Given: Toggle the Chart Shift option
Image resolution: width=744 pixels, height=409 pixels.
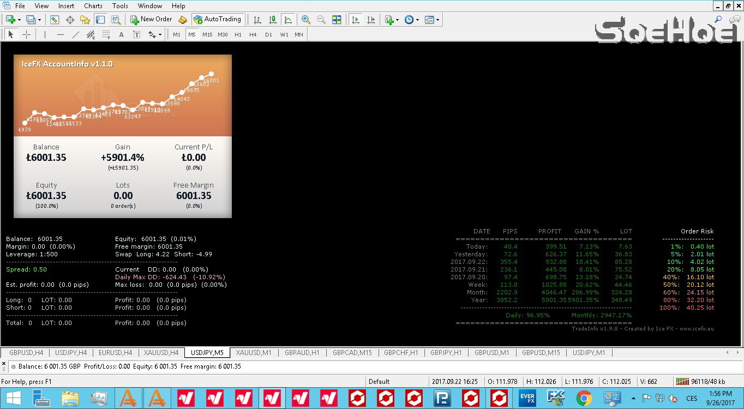Looking at the screenshot, I should 371,20.
